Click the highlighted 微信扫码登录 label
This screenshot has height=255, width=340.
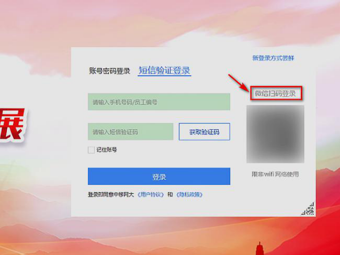coord(275,93)
